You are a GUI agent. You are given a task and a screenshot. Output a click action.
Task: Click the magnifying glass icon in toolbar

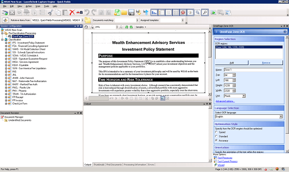(205, 12)
